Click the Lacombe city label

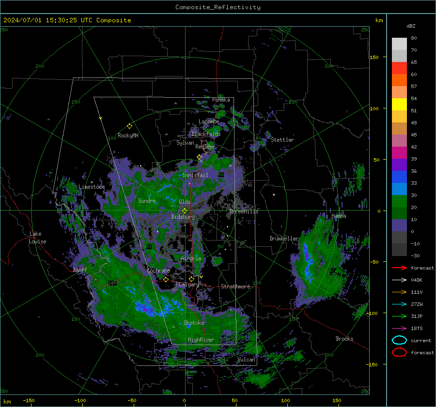(209, 121)
